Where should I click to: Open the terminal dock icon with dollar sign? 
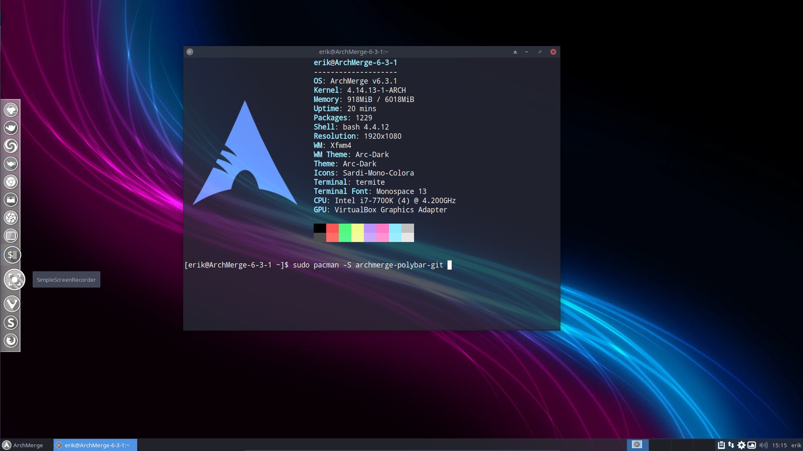(x=12, y=255)
